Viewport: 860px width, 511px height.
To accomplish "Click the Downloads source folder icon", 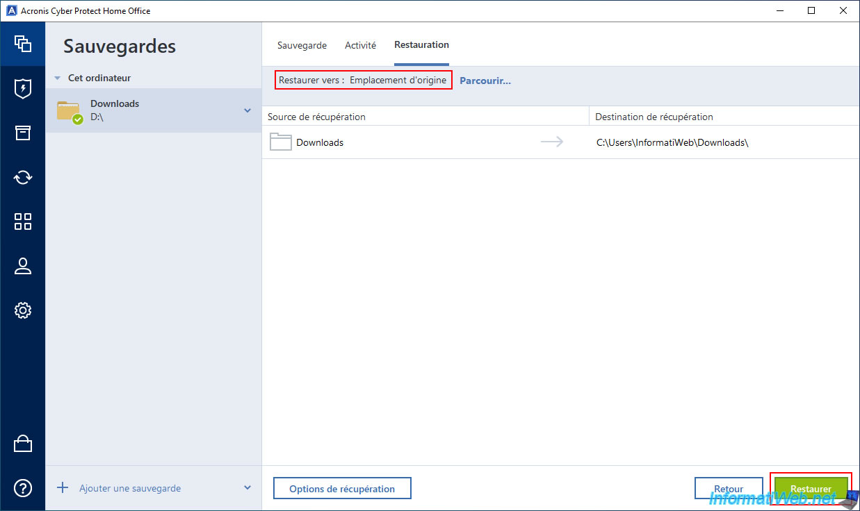I will pyautogui.click(x=280, y=142).
